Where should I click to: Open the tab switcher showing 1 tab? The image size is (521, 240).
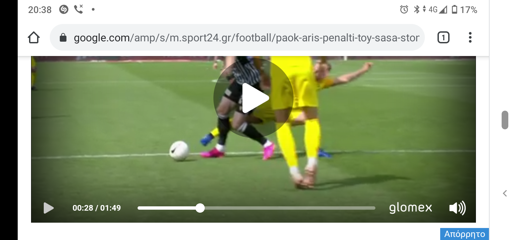443,38
